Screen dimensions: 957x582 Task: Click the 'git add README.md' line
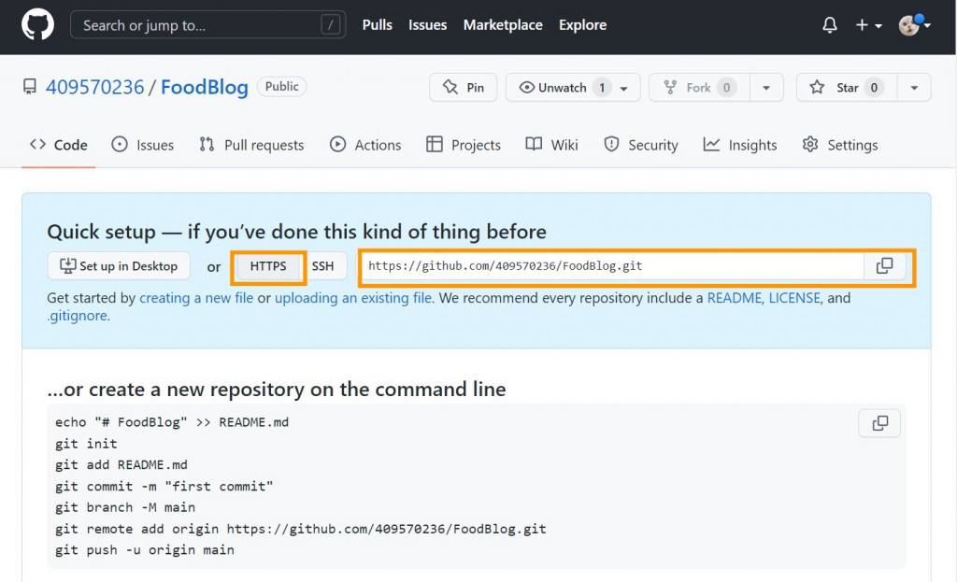(121, 465)
